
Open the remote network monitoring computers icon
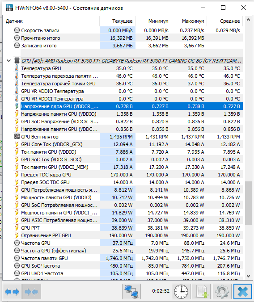[131, 292]
